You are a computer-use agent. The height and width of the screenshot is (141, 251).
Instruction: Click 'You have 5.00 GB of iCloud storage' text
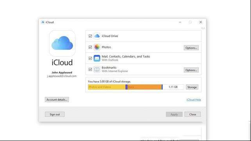109,81
